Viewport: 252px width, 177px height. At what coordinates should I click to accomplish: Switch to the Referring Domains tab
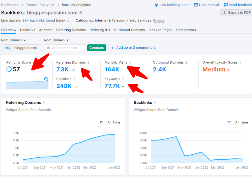(x=71, y=30)
